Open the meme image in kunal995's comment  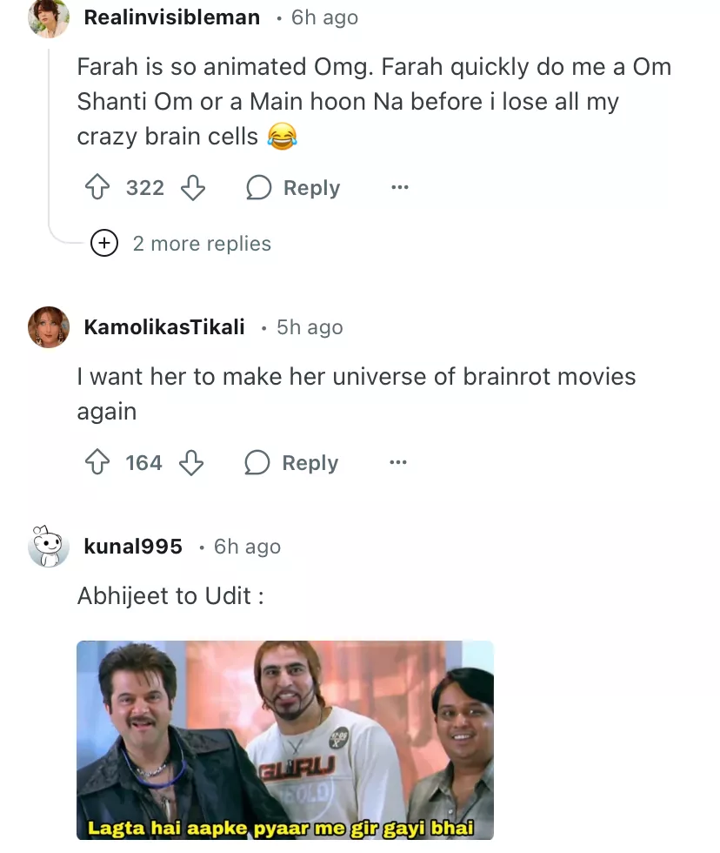285,740
